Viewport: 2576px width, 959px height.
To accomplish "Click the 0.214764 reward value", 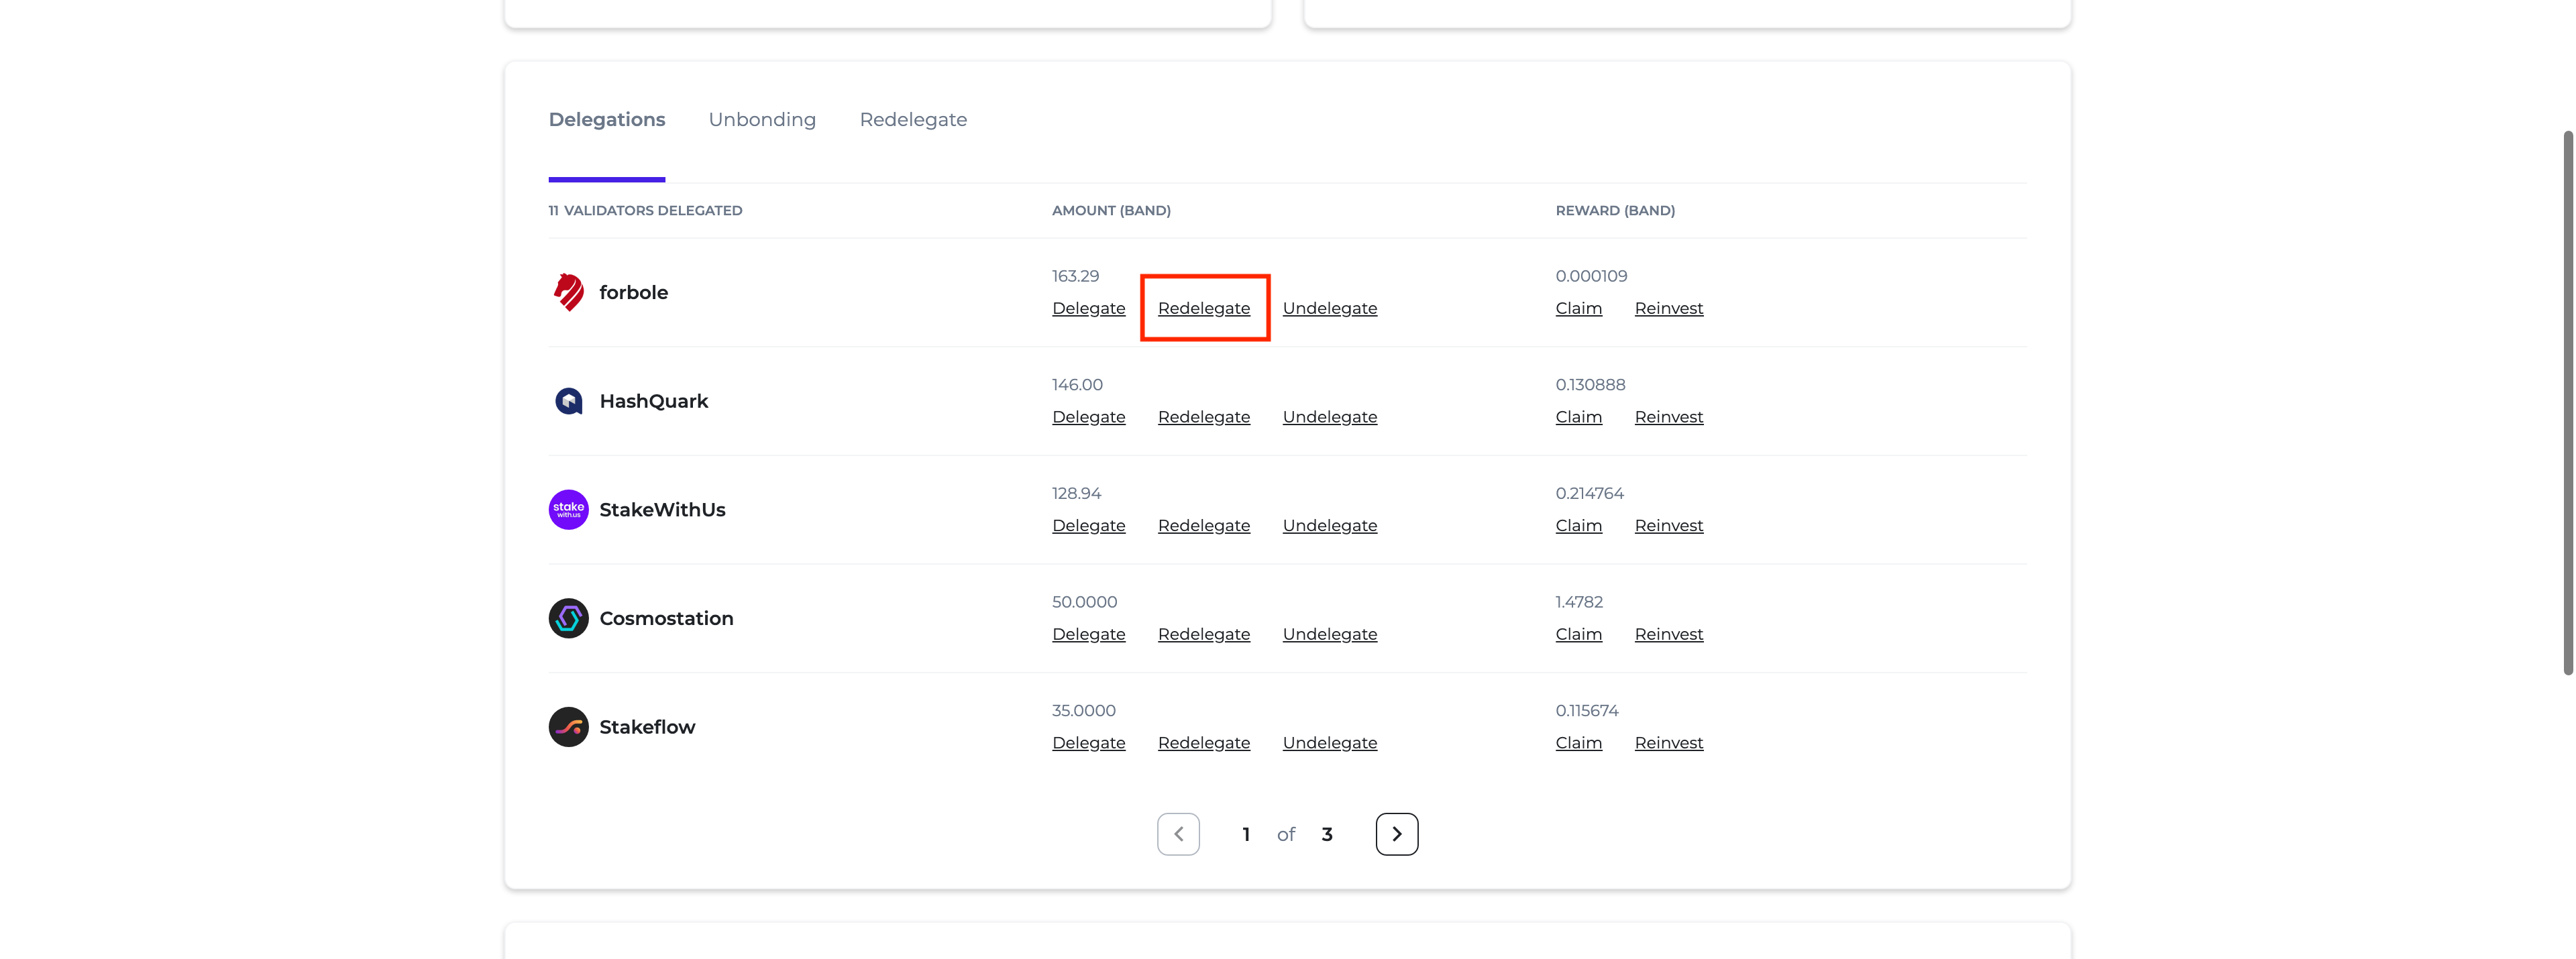I will tap(1589, 493).
